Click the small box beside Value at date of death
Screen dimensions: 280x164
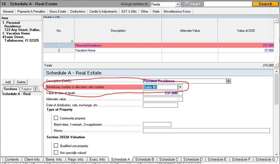(181, 93)
